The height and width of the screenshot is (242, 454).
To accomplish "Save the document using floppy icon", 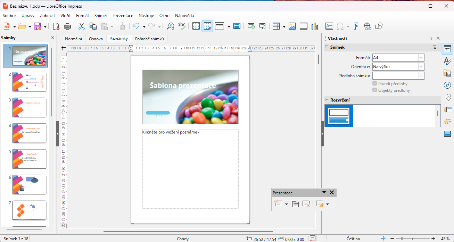I will pyautogui.click(x=37, y=26).
